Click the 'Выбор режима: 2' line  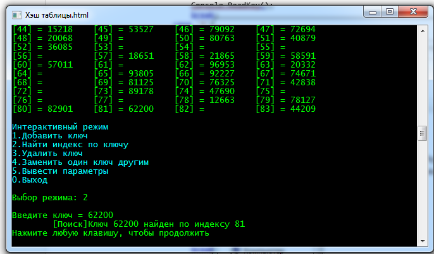pyautogui.click(x=50, y=198)
